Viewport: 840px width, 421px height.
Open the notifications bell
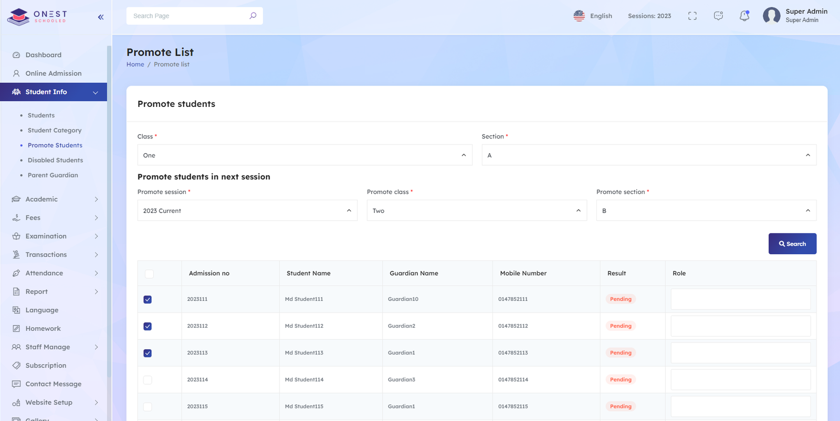[744, 16]
